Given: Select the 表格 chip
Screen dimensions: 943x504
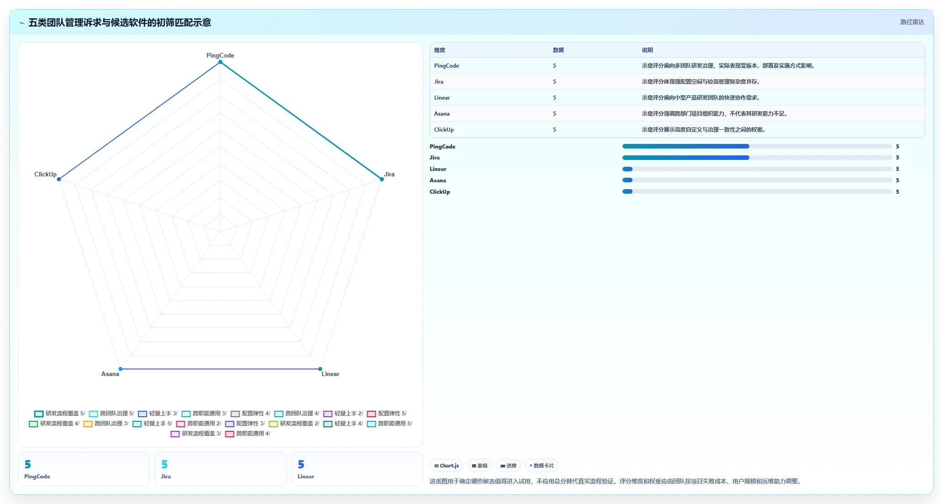Looking at the screenshot, I should [x=479, y=466].
